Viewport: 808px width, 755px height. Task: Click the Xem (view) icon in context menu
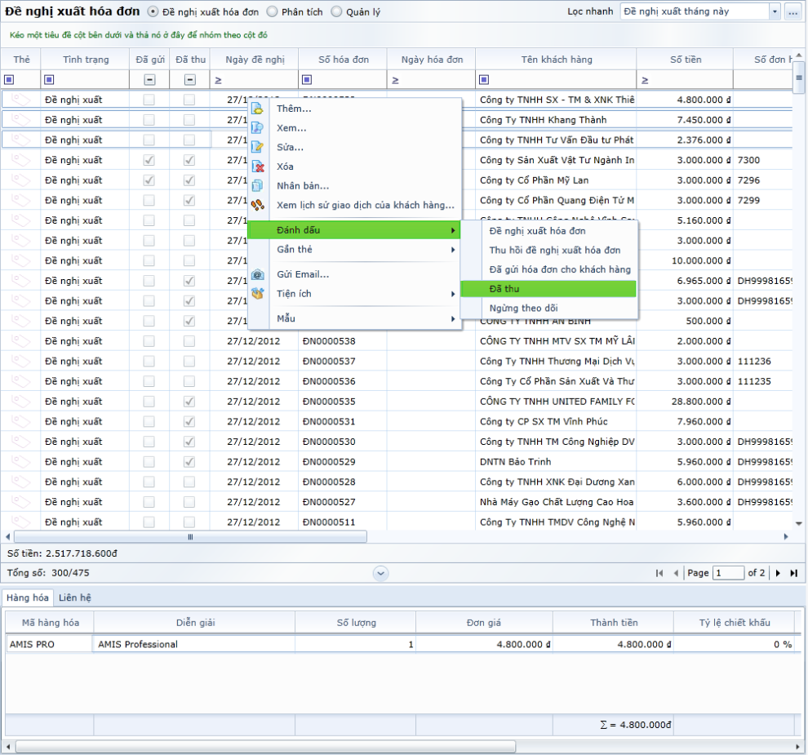[x=258, y=128]
